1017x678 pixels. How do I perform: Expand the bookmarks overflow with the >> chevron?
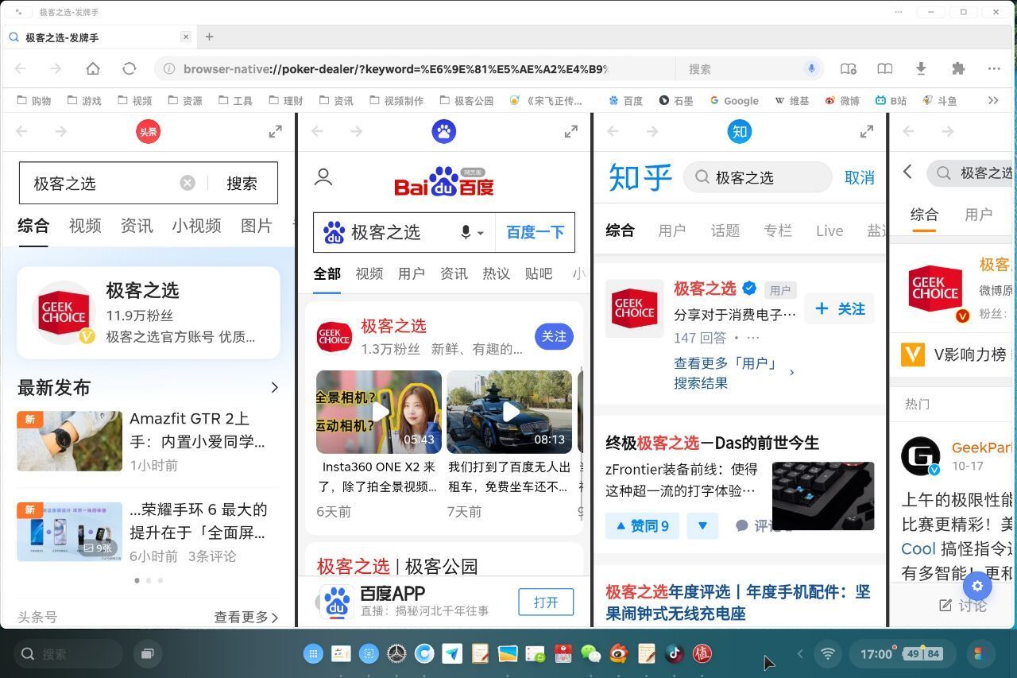point(993,100)
